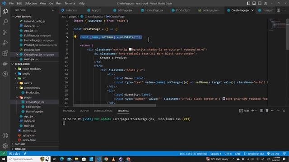Show errors and warnings from status bar
289x162 pixels.
coord(14,153)
